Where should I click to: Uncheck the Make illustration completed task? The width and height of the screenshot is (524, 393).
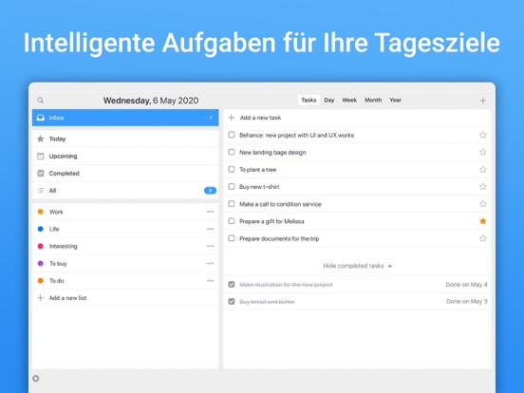point(232,285)
